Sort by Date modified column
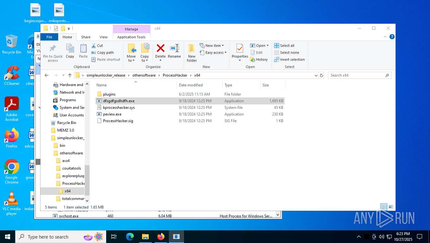Screen dimensions: 430x243 pos(200,85)
